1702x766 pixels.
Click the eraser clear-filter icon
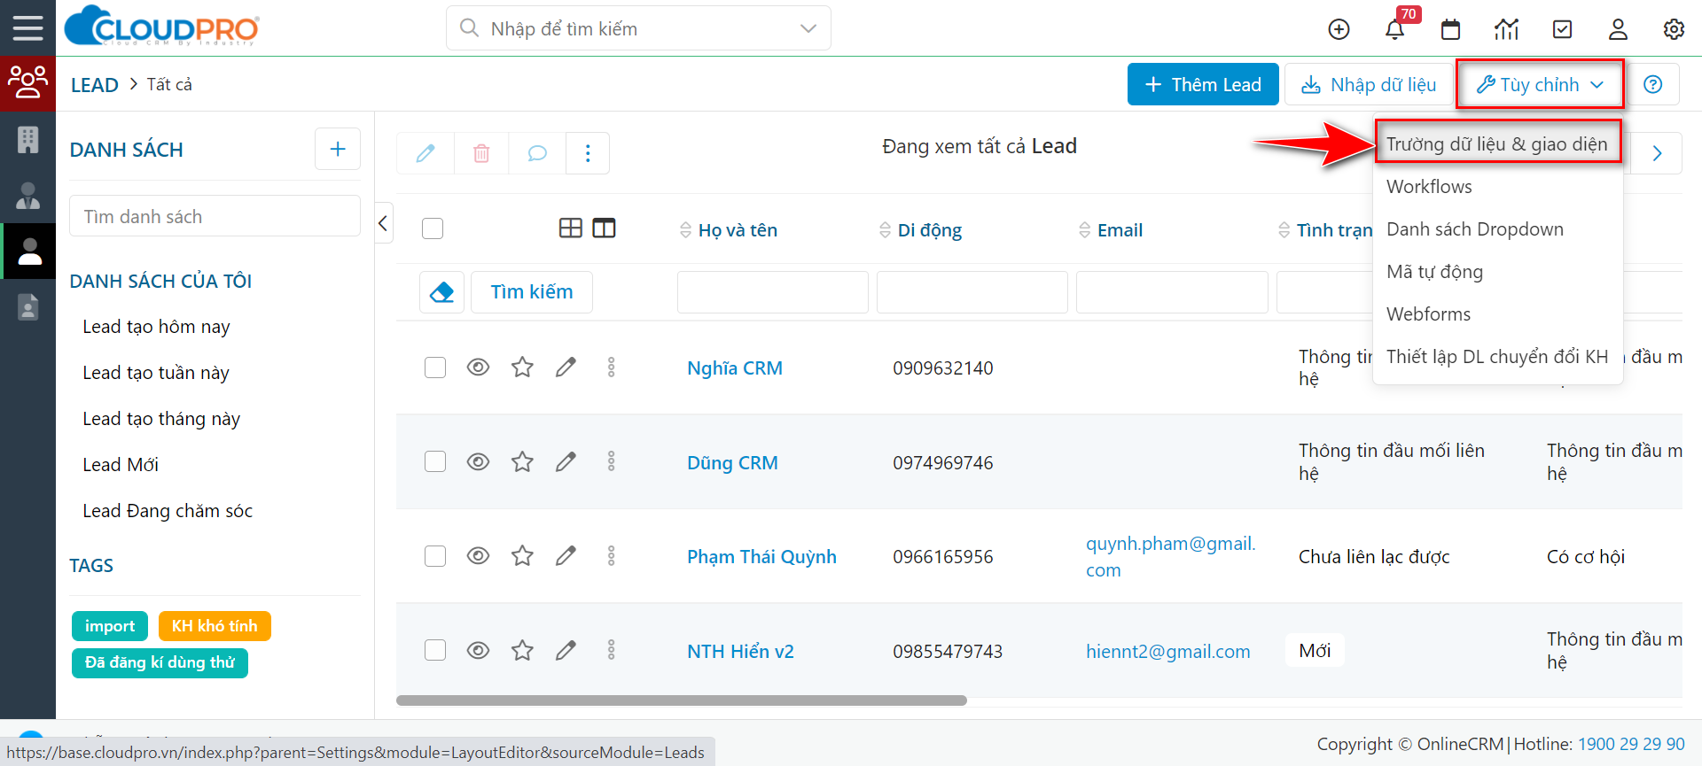pyautogui.click(x=441, y=292)
